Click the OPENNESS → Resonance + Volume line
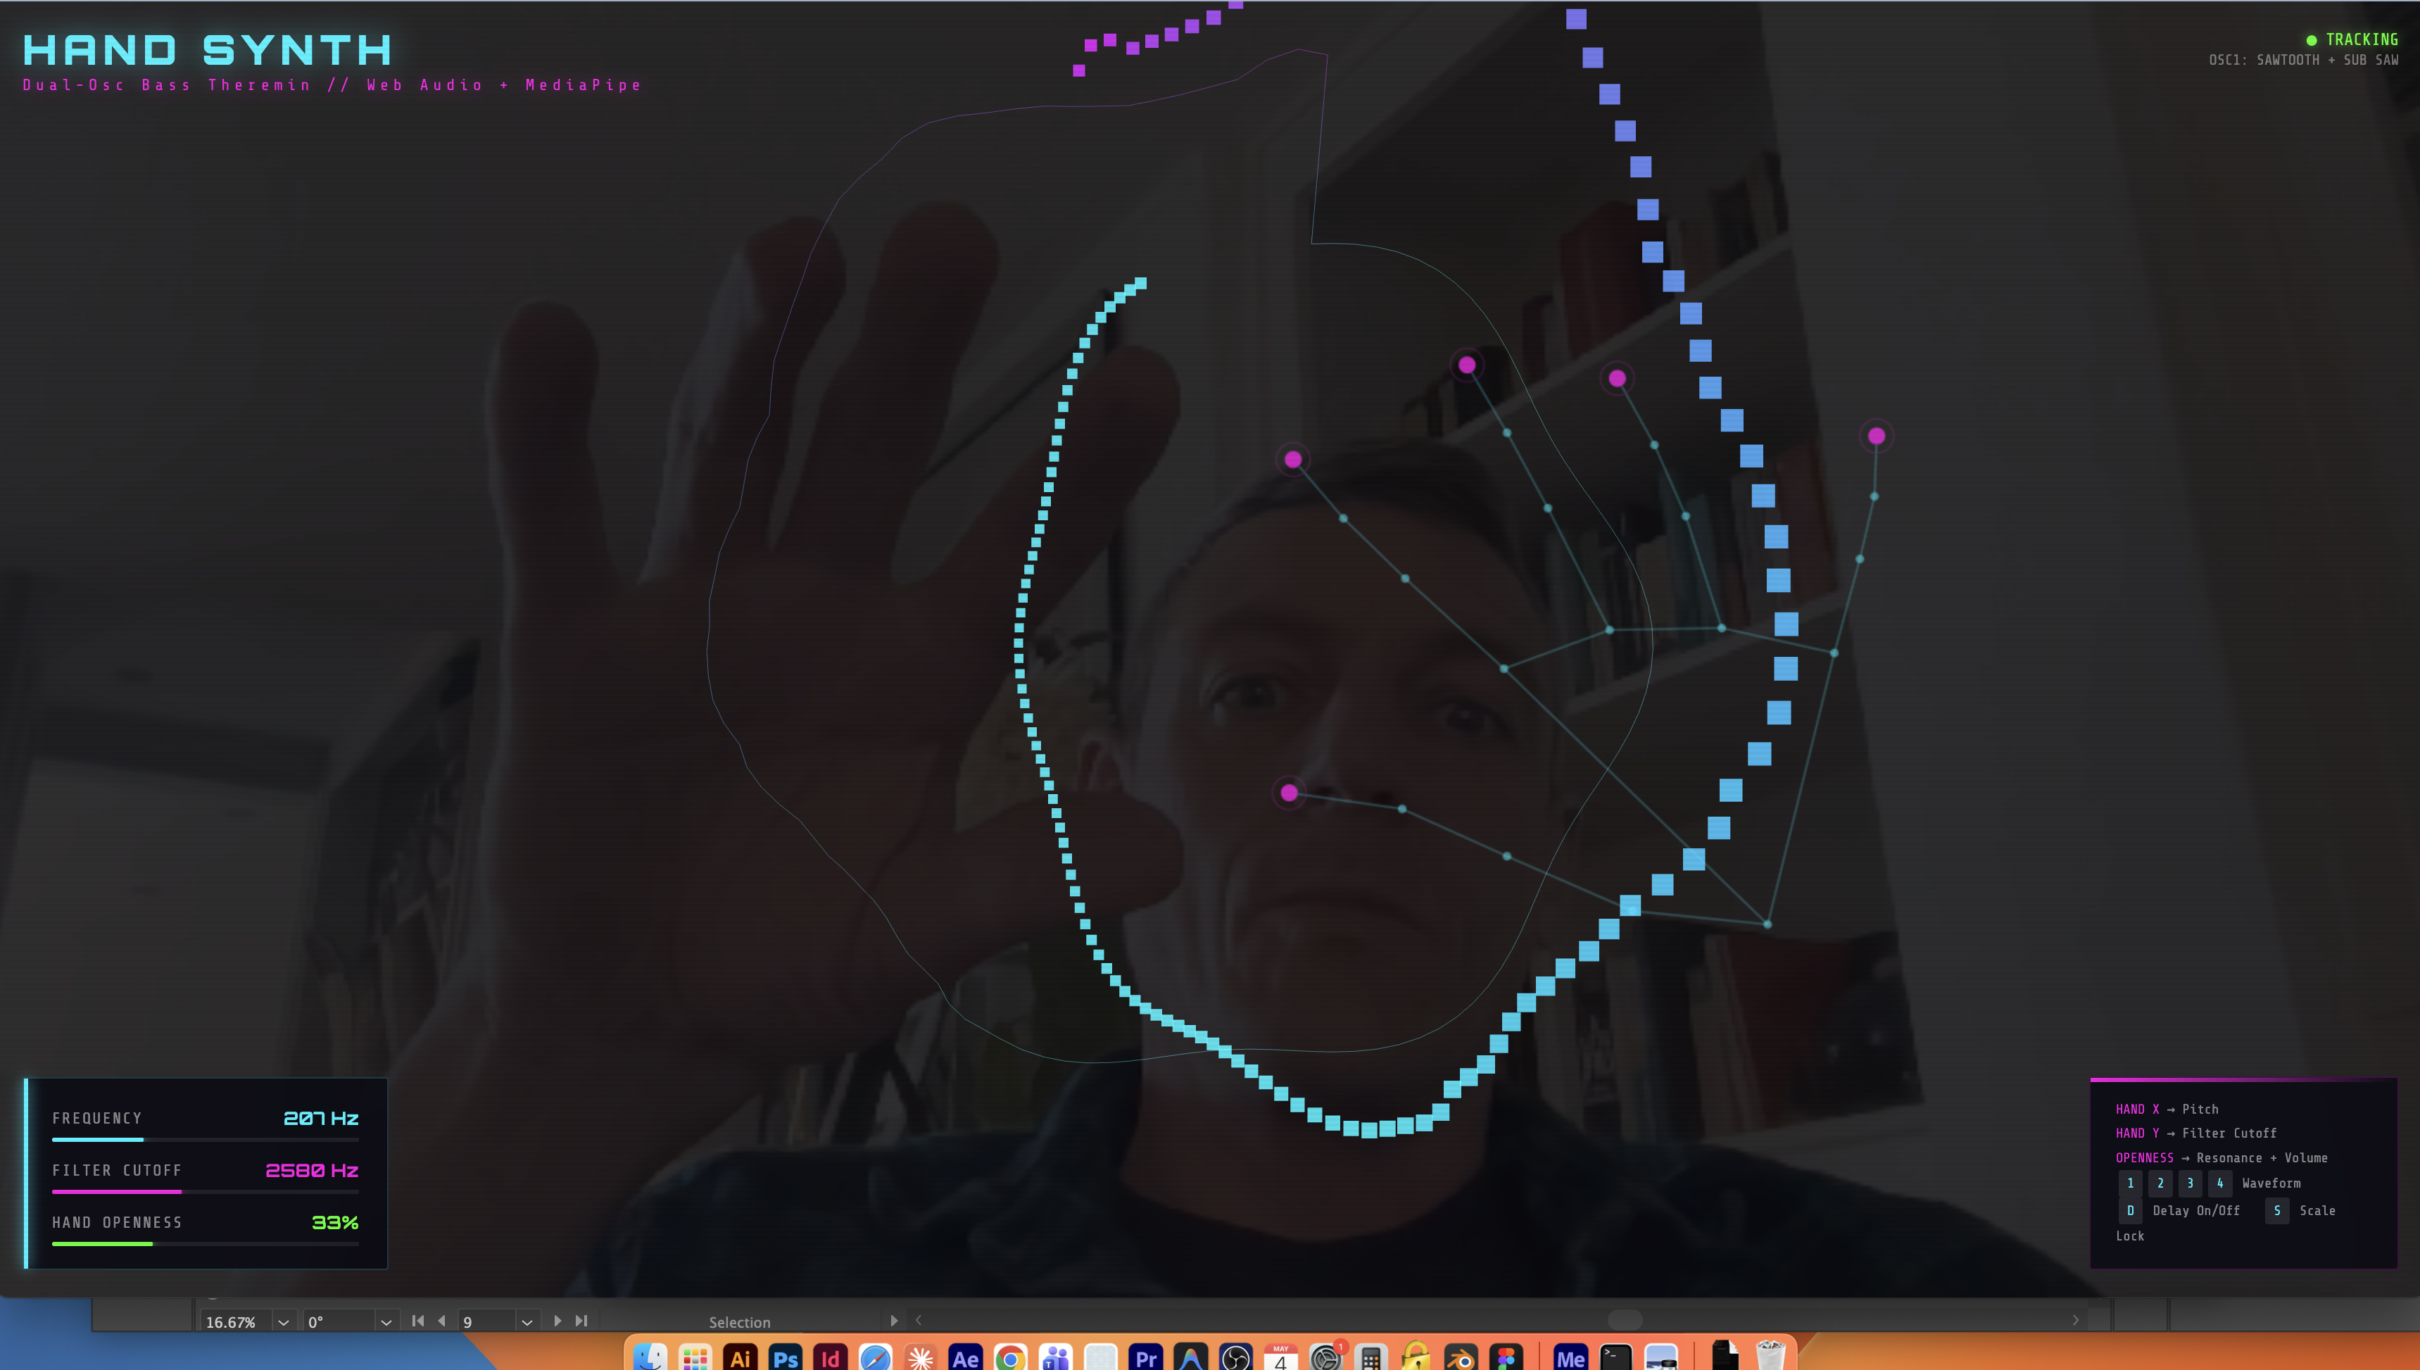 [x=2222, y=1158]
